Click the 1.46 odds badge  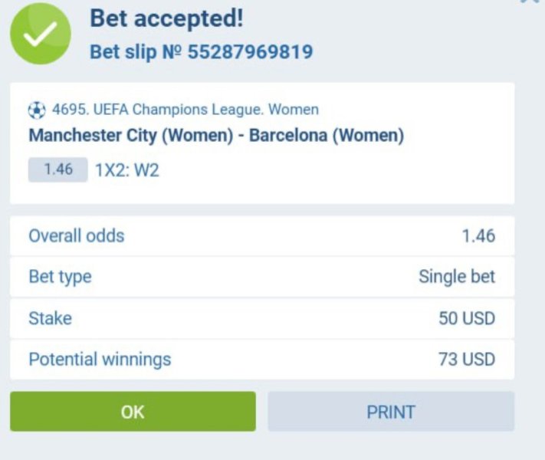point(57,169)
